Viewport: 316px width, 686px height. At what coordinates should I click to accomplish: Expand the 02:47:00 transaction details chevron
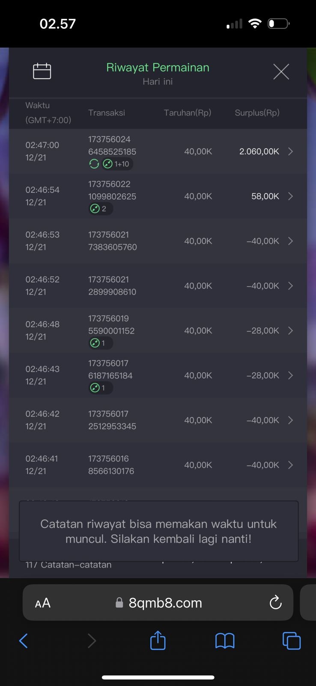click(290, 151)
